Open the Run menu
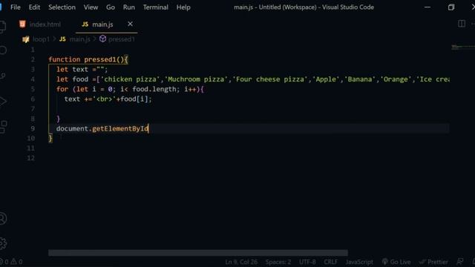The image size is (475, 267). (128, 7)
